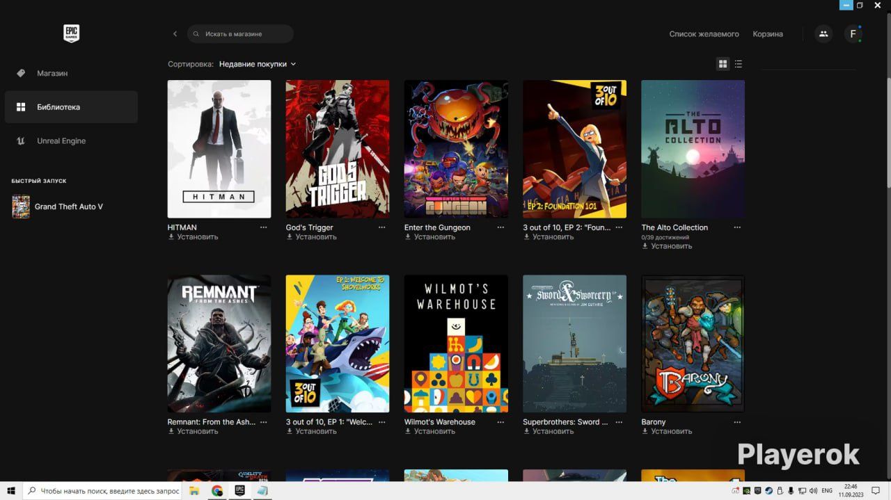Open the three-dot menu for Barony
This screenshot has width=891, height=500.
click(737, 422)
